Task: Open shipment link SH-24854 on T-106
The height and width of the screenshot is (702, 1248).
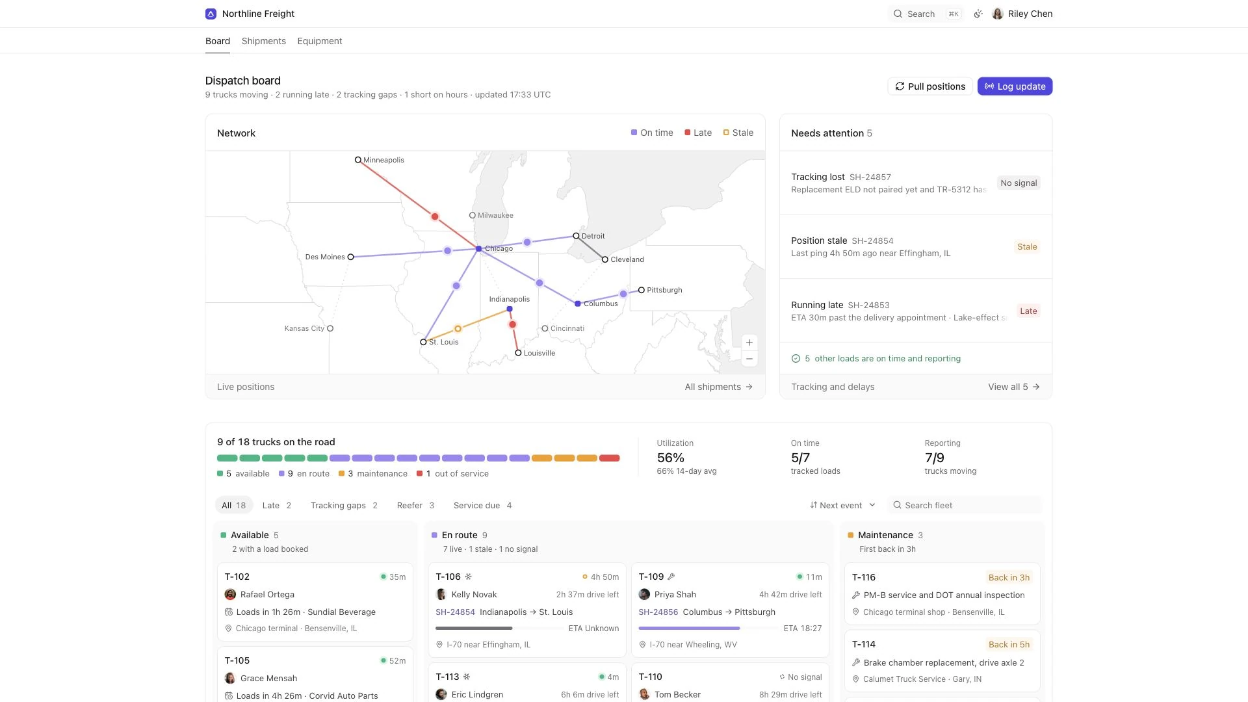Action: [x=455, y=612]
